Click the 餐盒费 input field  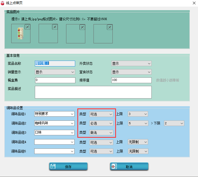pos(55,80)
